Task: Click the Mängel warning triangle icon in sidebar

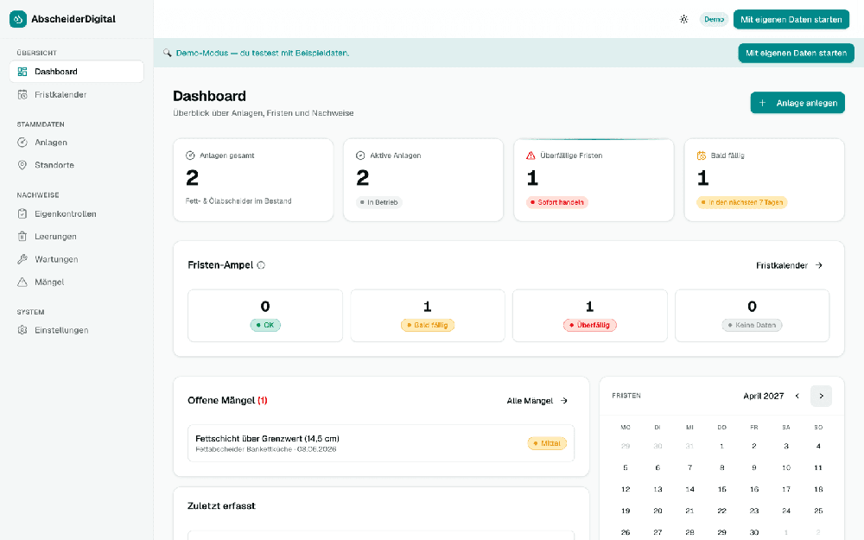Action: click(22, 283)
